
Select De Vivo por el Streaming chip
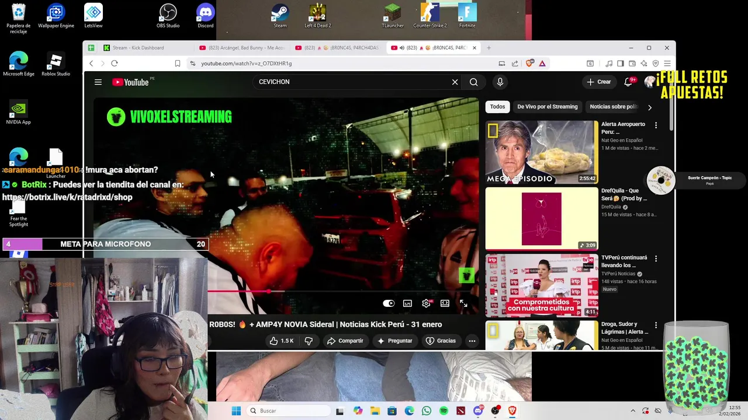547,107
